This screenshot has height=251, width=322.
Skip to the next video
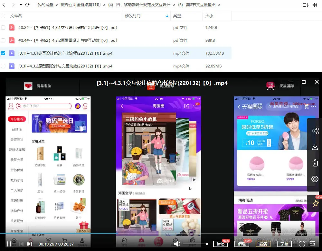click(x=30, y=244)
